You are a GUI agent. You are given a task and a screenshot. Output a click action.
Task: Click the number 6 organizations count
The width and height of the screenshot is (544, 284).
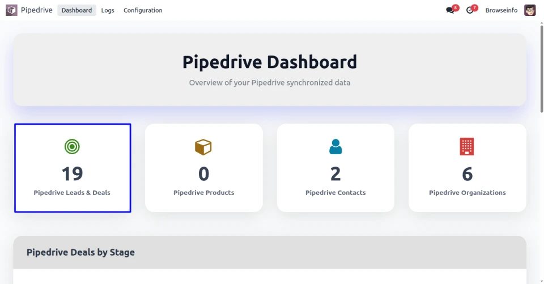[x=467, y=173]
